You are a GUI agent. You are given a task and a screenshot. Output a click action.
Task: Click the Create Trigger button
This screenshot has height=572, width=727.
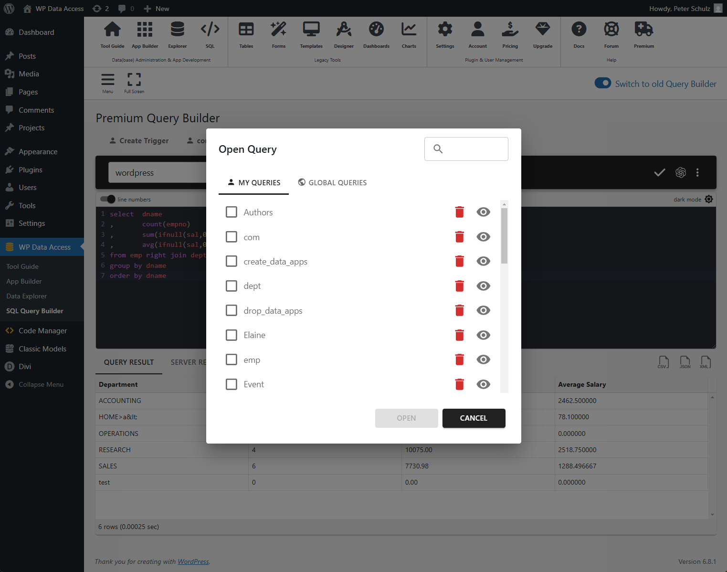coord(139,141)
